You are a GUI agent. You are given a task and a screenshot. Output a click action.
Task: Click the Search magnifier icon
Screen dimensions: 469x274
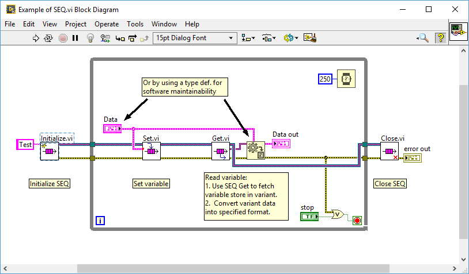click(423, 38)
